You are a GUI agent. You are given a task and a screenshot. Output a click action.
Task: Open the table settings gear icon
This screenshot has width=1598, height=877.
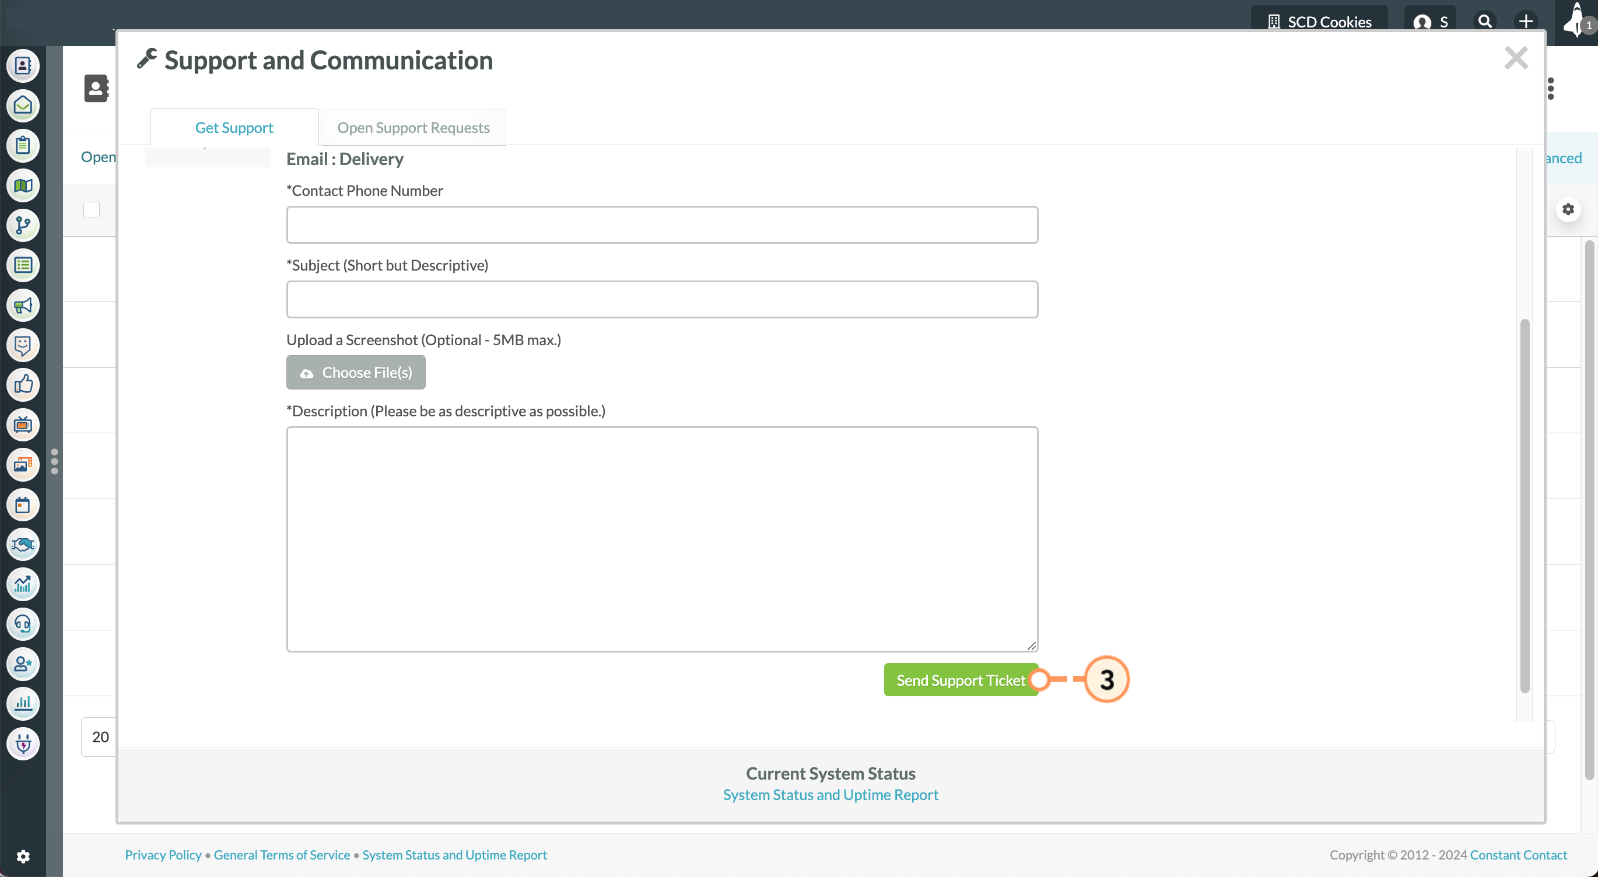(1568, 210)
